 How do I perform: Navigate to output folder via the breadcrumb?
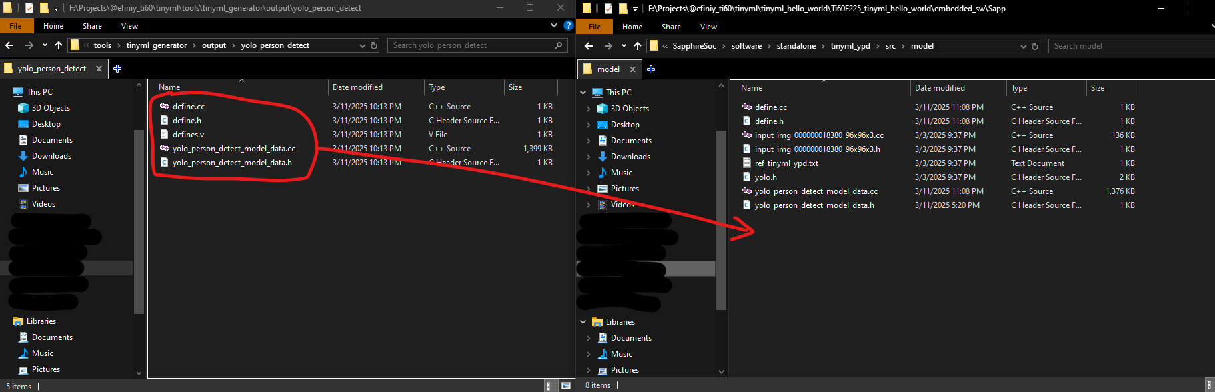[x=214, y=45]
